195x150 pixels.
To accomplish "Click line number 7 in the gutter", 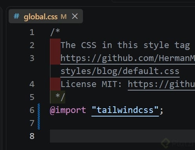I will coord(32,123).
